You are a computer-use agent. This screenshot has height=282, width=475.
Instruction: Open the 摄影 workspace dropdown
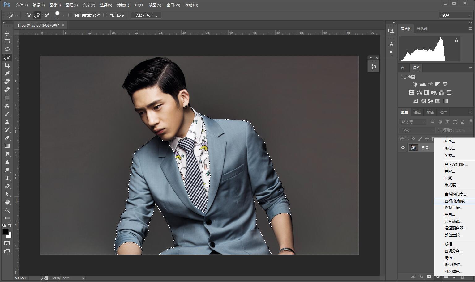point(456,15)
